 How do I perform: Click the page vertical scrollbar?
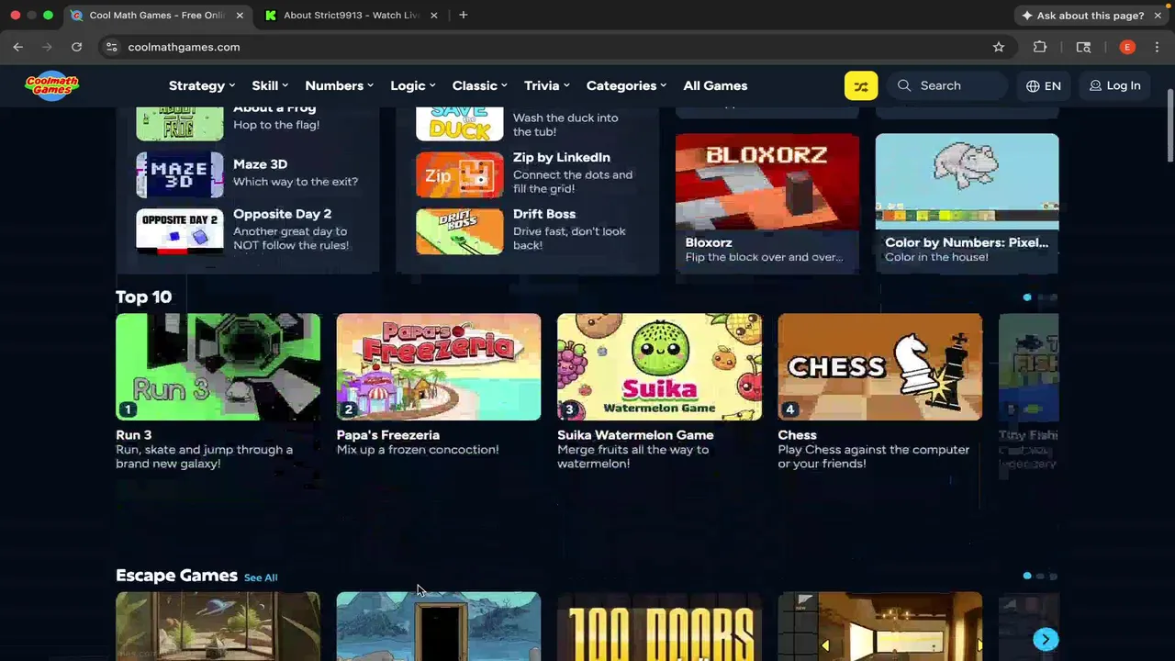pos(1169,128)
